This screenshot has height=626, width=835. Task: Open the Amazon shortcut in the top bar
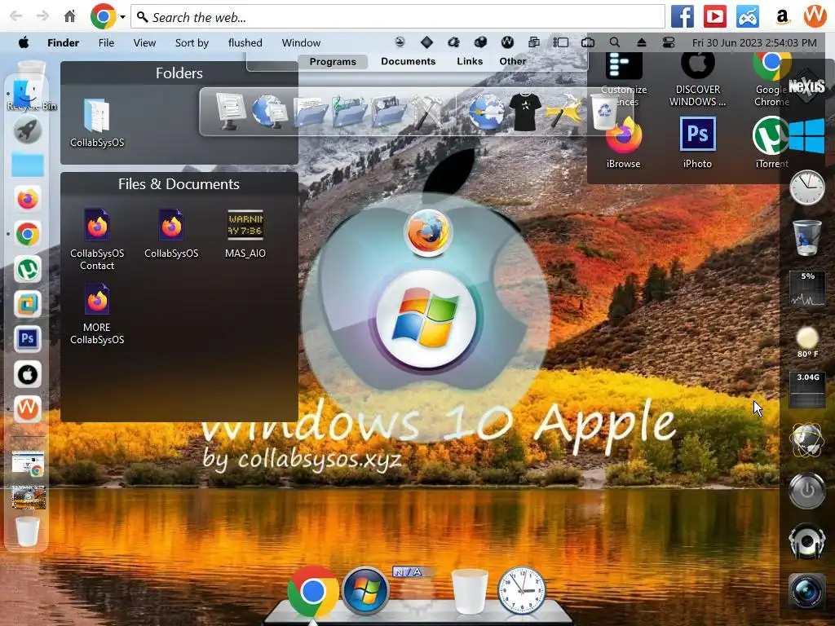tap(782, 16)
